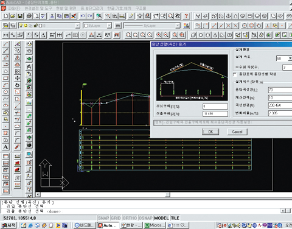The height and width of the screenshot is (229, 292).
Task: Click the Print icon
Action: [29, 16]
